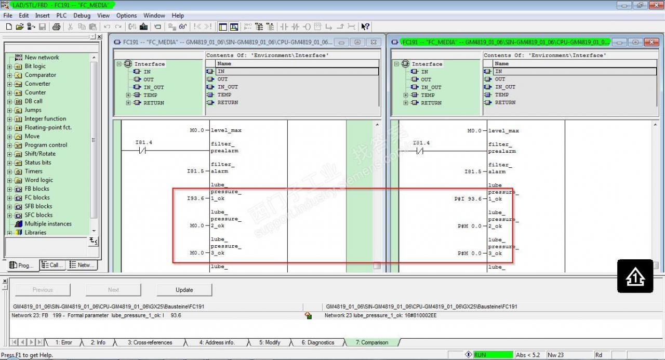Open the Debug menu

[x=82, y=16]
